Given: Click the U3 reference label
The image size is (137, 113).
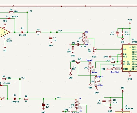Looking at the screenshot, I should (x=126, y=106).
